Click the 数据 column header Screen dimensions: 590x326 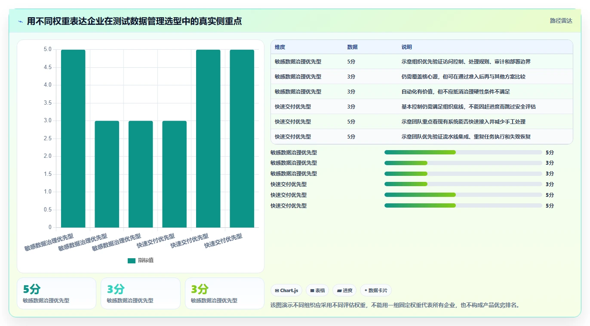point(352,47)
